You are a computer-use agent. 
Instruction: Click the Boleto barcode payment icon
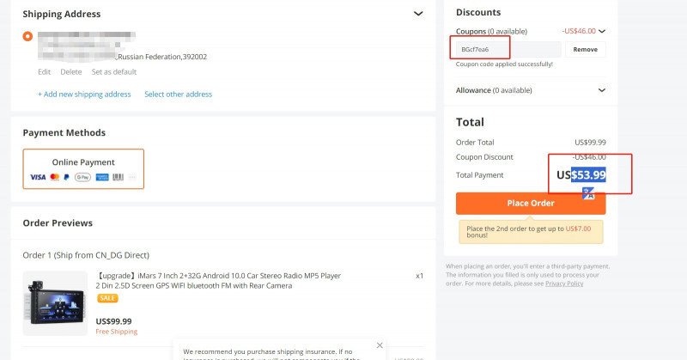[x=118, y=177]
